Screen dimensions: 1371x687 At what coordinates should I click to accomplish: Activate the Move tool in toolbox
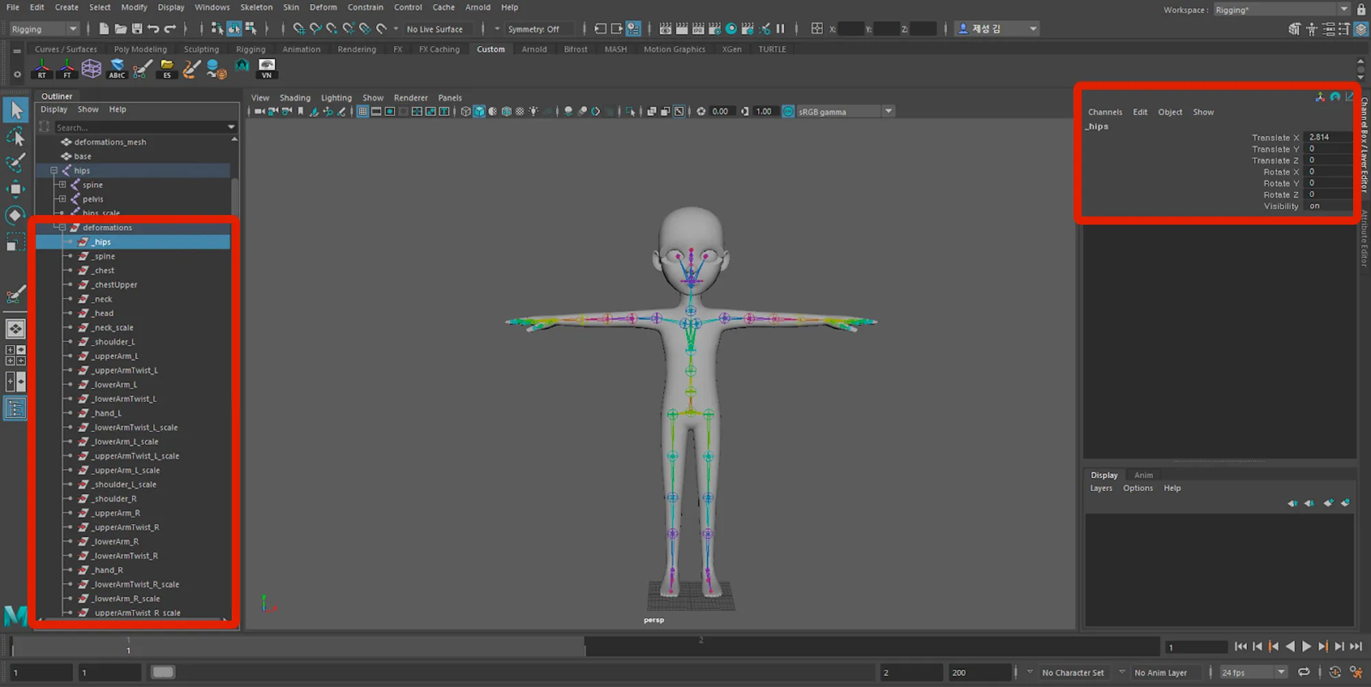pyautogui.click(x=15, y=189)
